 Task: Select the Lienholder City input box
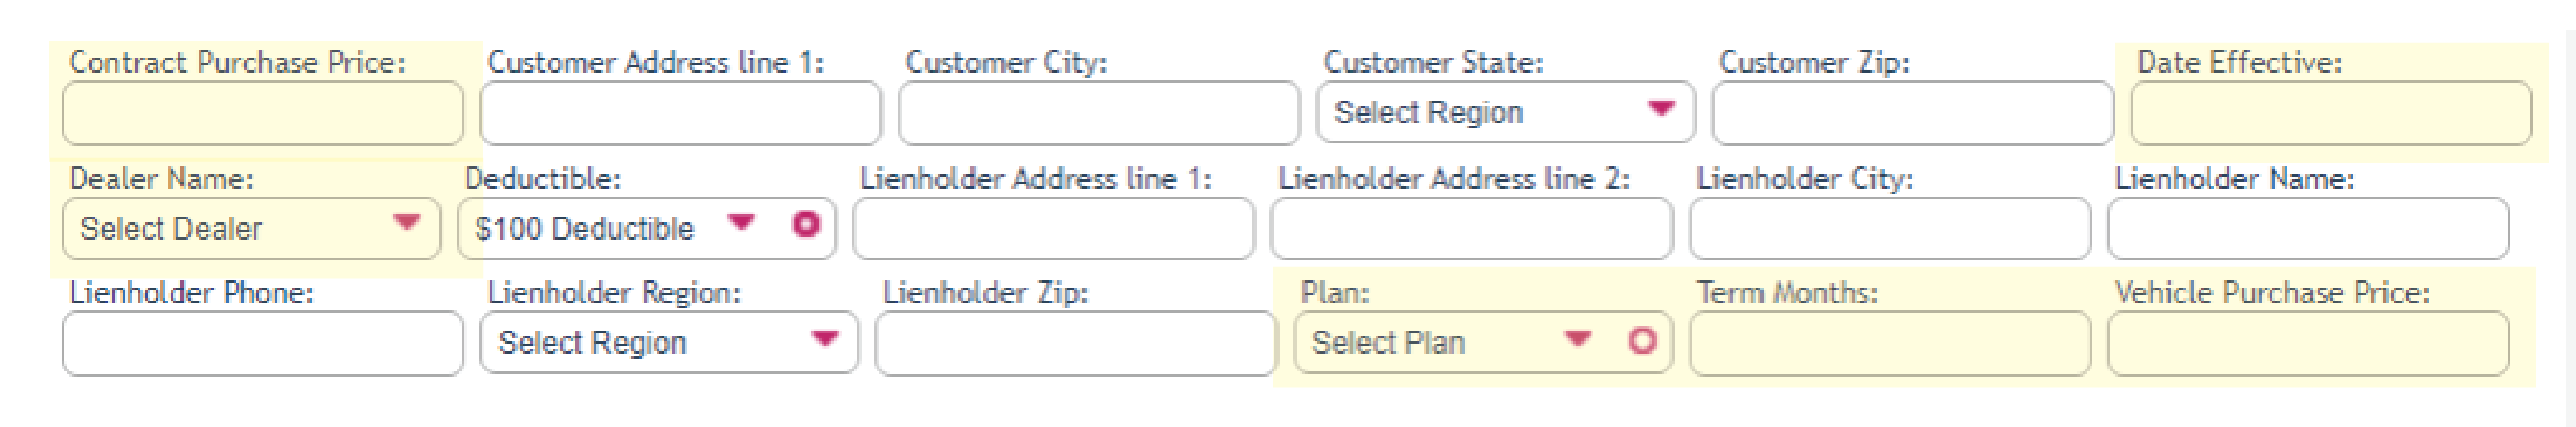(x=1890, y=228)
